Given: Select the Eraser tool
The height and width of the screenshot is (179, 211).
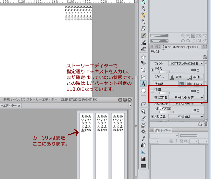Looking at the screenshot, I should click(x=143, y=29).
